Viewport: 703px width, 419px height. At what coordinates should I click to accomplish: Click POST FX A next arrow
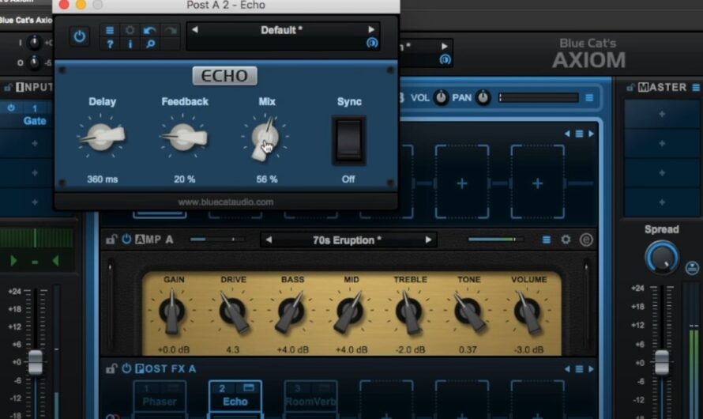click(x=591, y=368)
